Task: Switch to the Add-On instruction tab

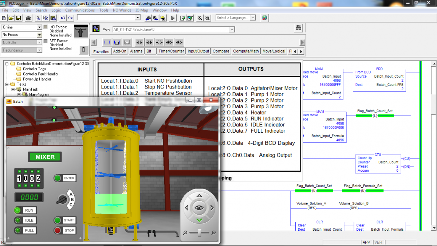Action: pos(120,51)
